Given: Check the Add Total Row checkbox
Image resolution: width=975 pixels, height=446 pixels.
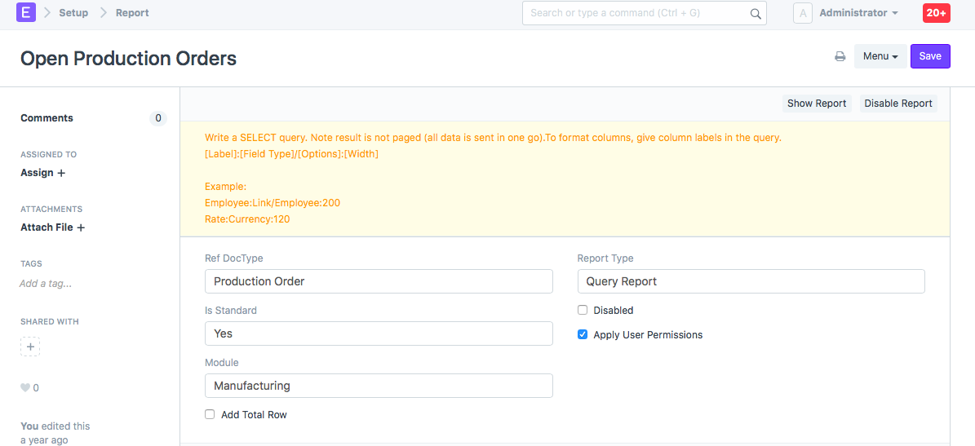Looking at the screenshot, I should (211, 414).
